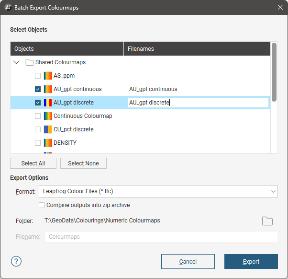The height and width of the screenshot is (279, 288).
Task: Click the Filenames column header
Action: tap(196, 49)
